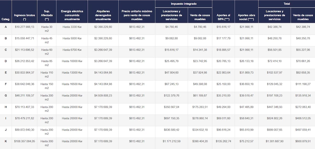315x149 pixels.
Task: Click the $26.212.853,42 income cell
Action: (24, 61)
